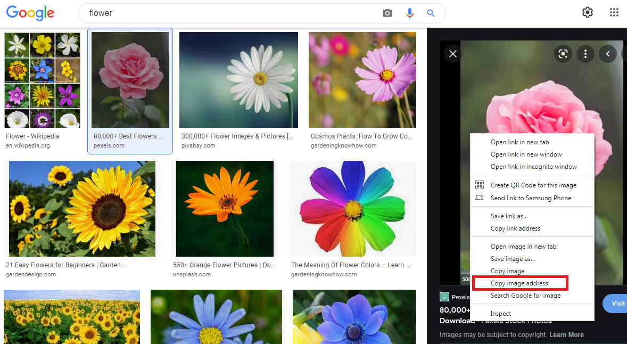Click 'unsplash.com' source text
This screenshot has width=627, height=344.
click(192, 274)
